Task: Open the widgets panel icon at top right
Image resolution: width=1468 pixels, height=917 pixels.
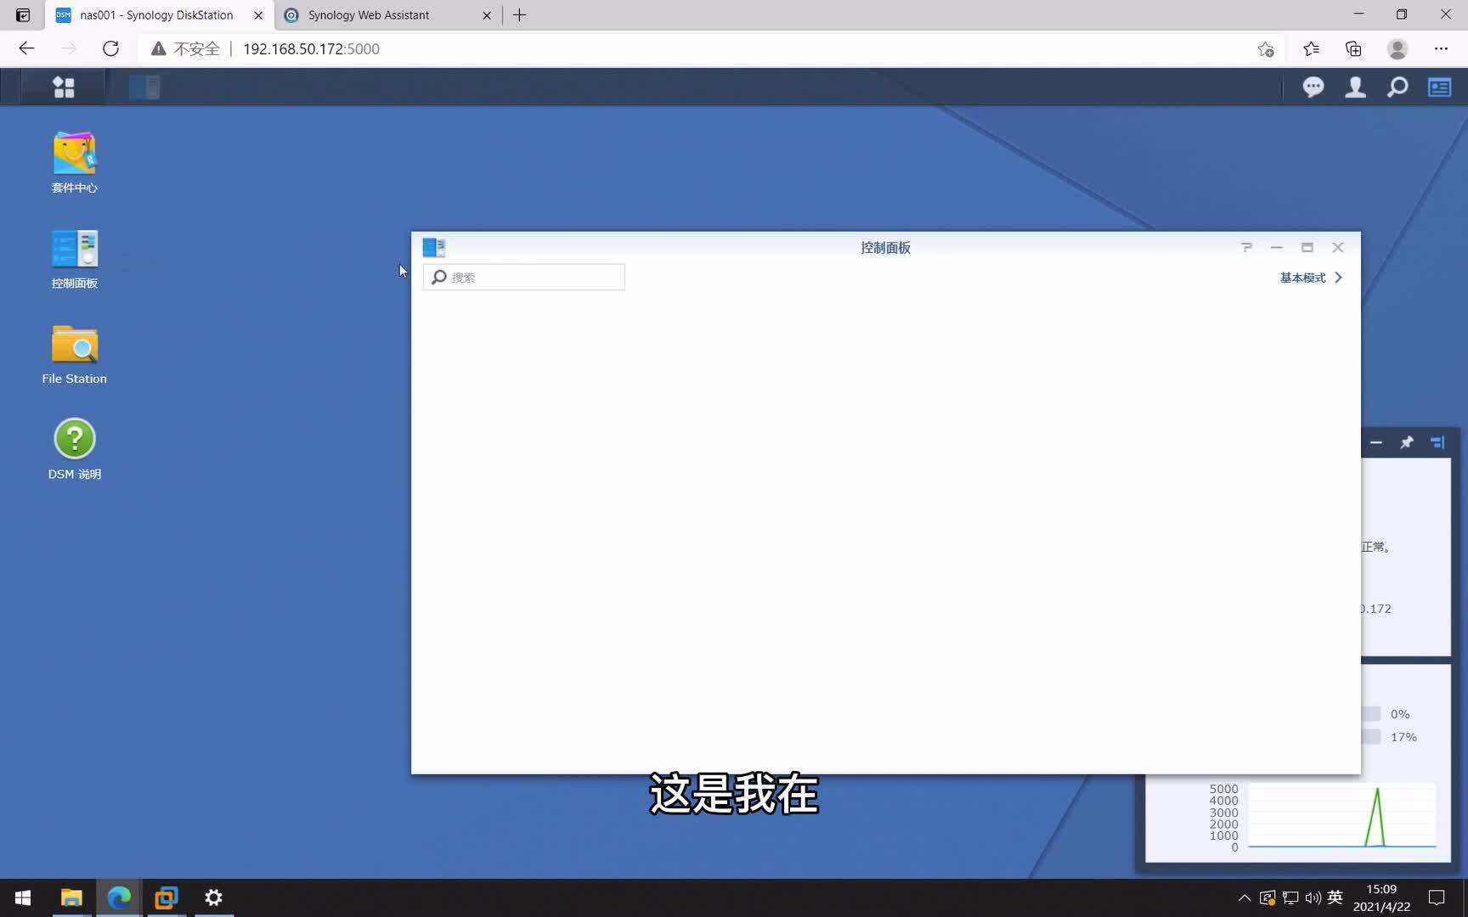Action: (1439, 87)
